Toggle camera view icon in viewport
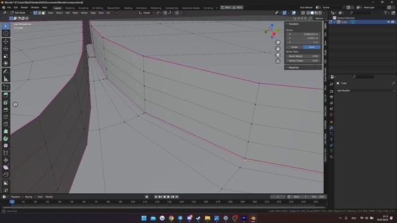This screenshot has height=223, width=397. click(x=278, y=55)
